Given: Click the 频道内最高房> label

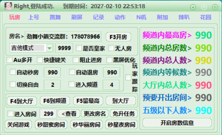Looking at the screenshot, I should (167, 35).
